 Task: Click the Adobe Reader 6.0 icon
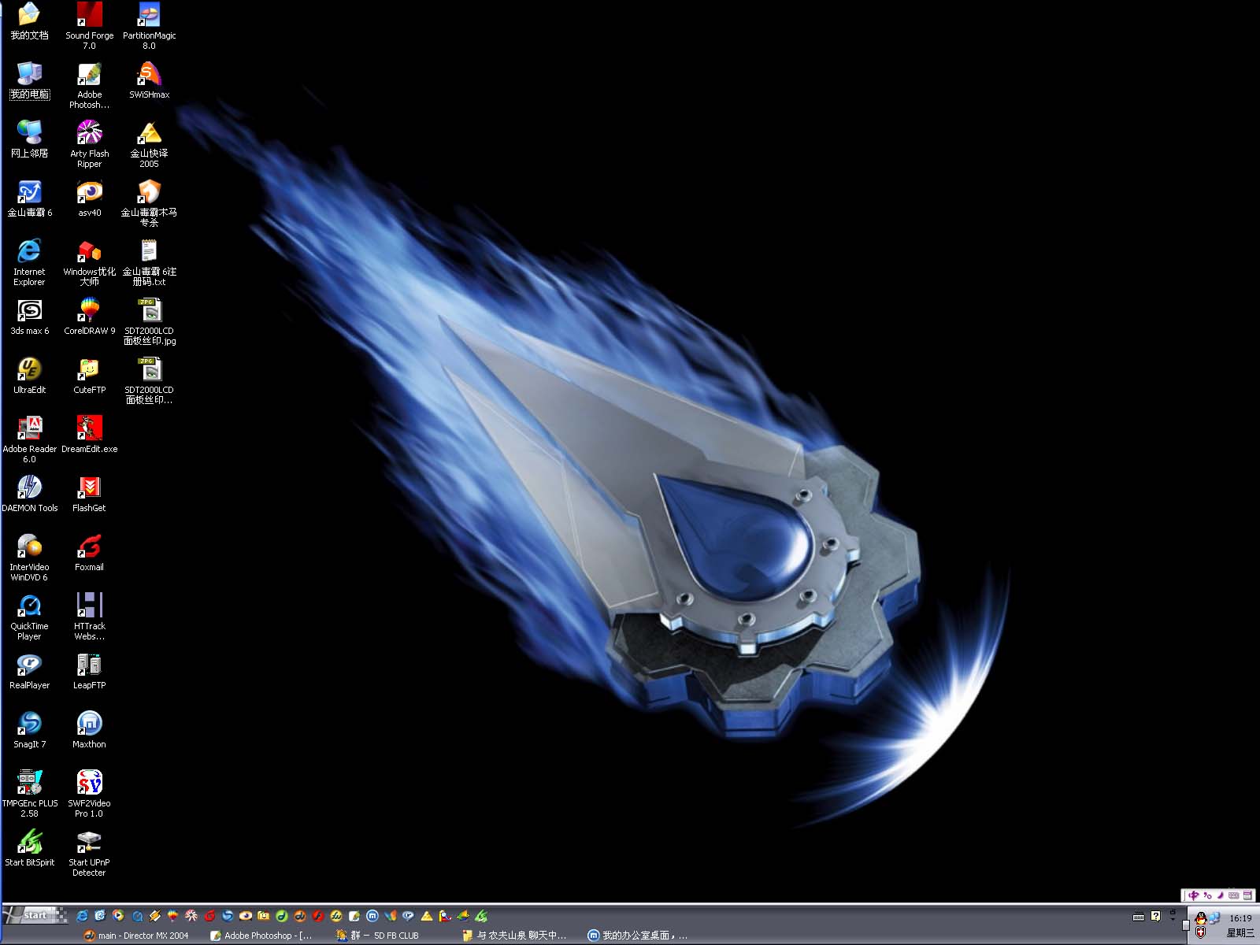click(29, 439)
